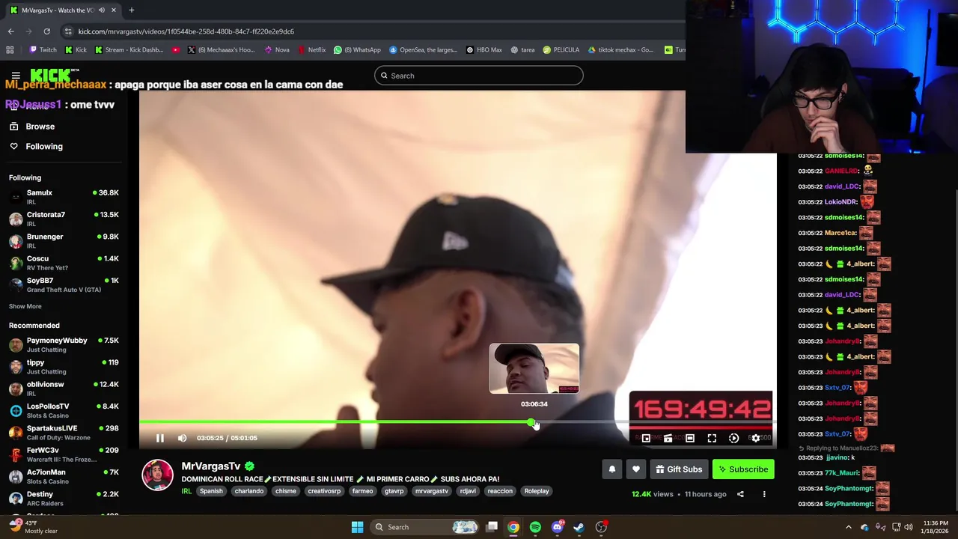The height and width of the screenshot is (539, 958).
Task: Select the Spanish language tag
Action: click(x=211, y=491)
